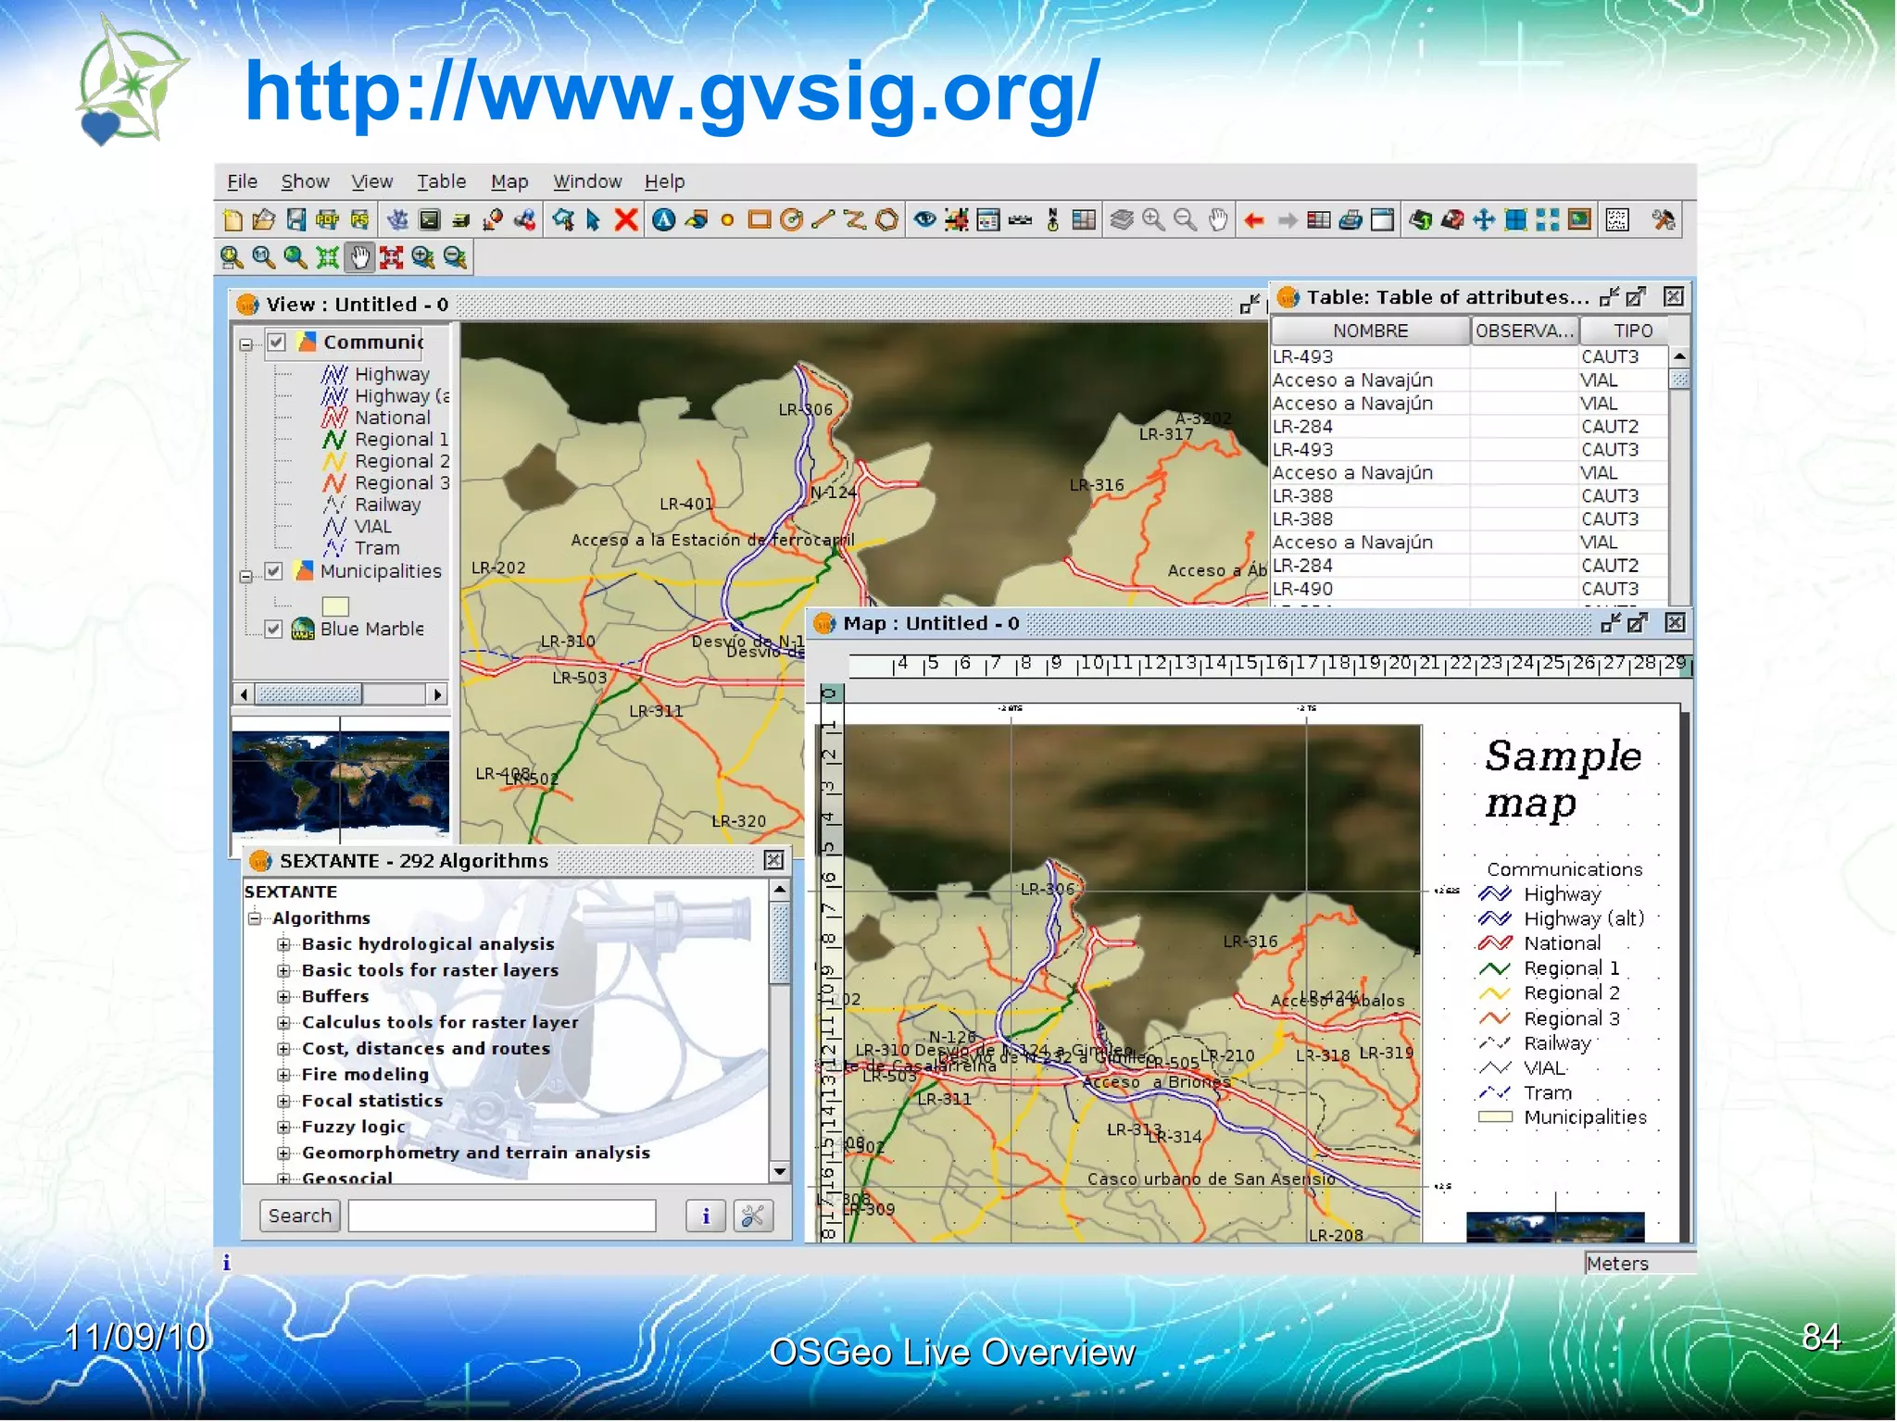The image size is (1897, 1422).
Task: Collapse the Algorithms tree node
Action: click(255, 917)
